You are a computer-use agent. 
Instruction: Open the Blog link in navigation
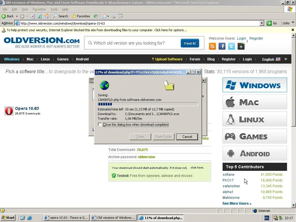211,59
